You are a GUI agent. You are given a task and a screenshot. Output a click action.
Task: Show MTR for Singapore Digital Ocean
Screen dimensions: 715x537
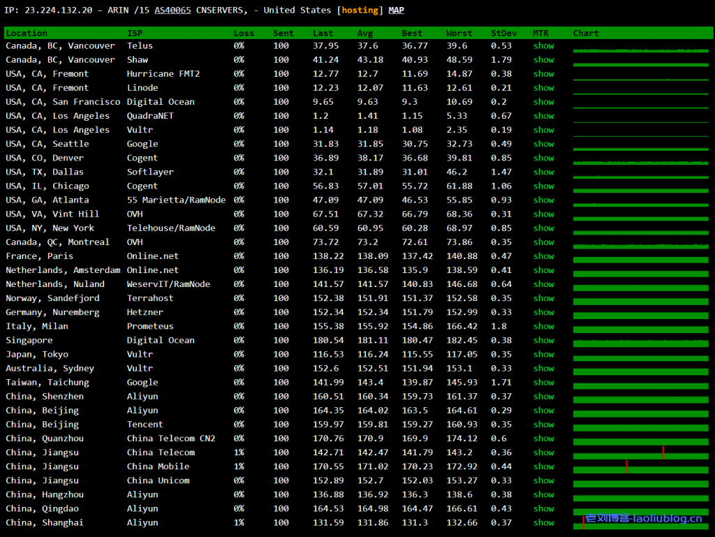point(543,340)
